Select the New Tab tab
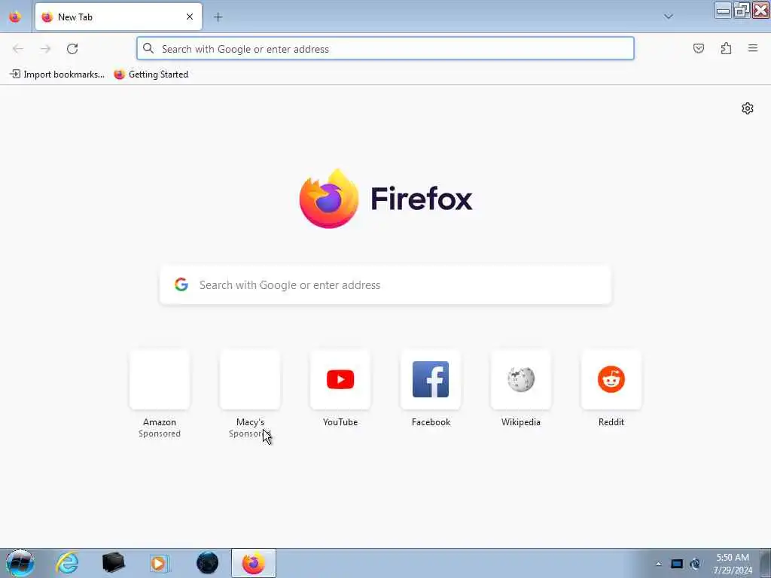 [x=118, y=17]
